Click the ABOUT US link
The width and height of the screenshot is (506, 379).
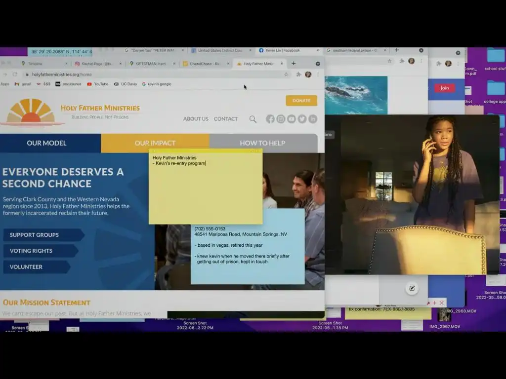[x=196, y=119]
